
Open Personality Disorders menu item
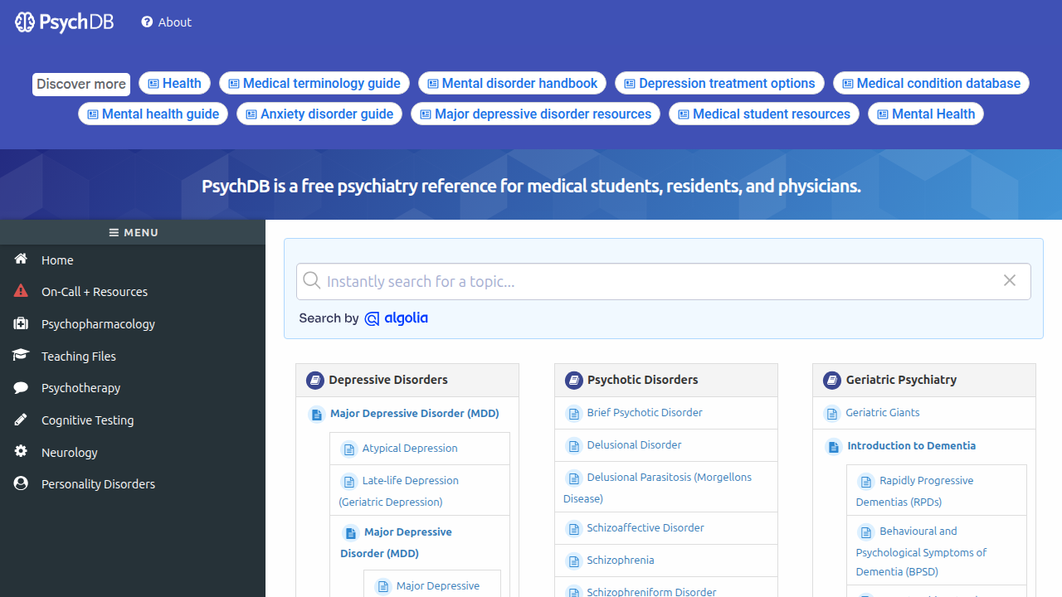(x=98, y=483)
